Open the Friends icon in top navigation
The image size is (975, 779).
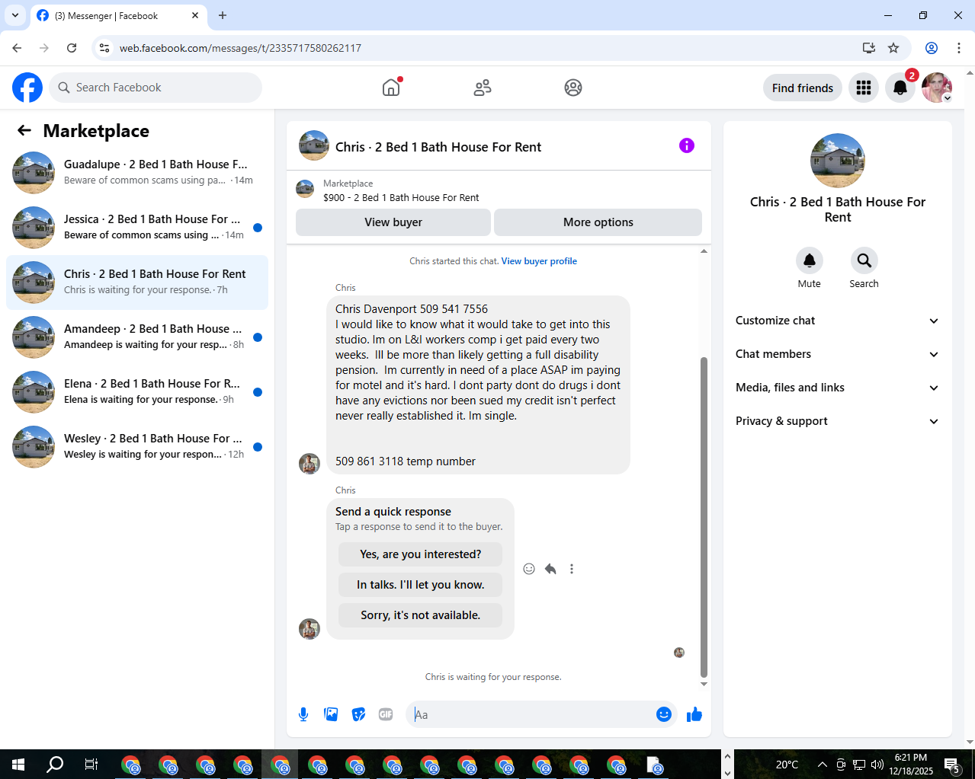coord(483,88)
